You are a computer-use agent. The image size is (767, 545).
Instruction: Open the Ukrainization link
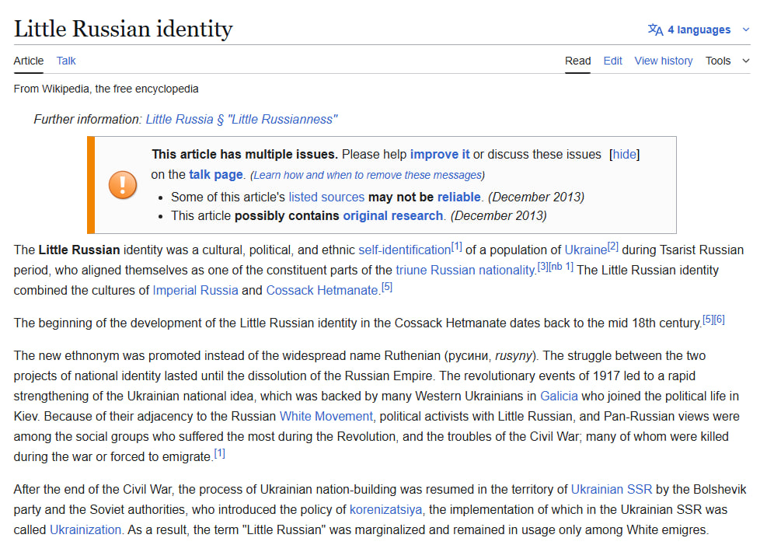pos(85,529)
